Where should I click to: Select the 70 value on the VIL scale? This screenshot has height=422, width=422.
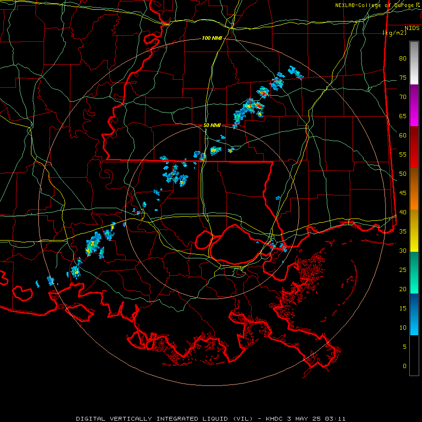(x=403, y=97)
